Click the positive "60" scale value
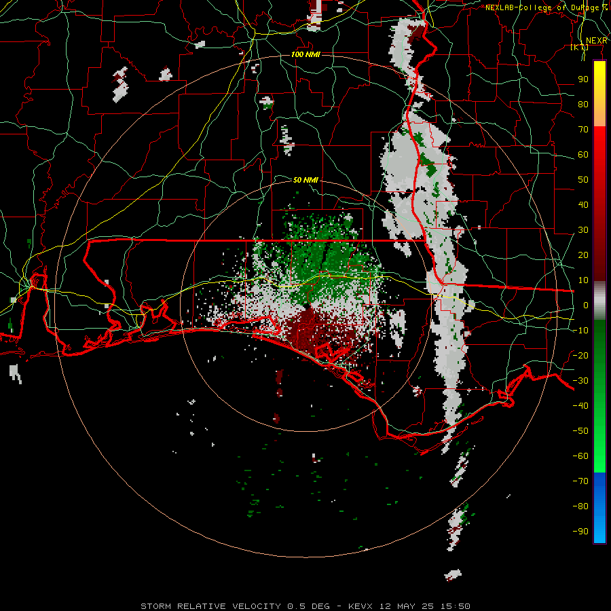The width and height of the screenshot is (611, 611). pos(583,154)
